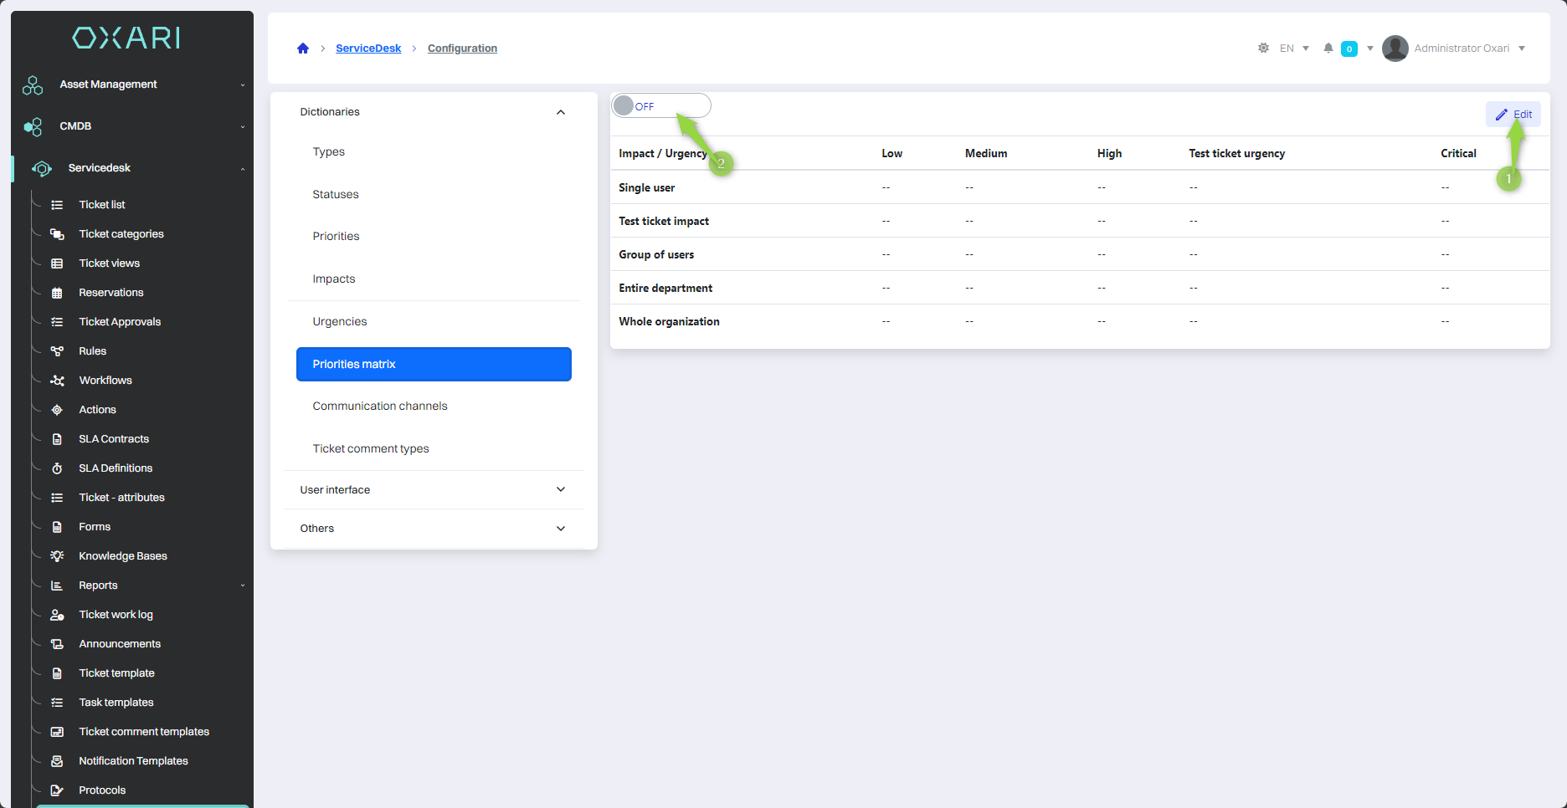
Task: Click the notification bell icon
Action: 1328,49
